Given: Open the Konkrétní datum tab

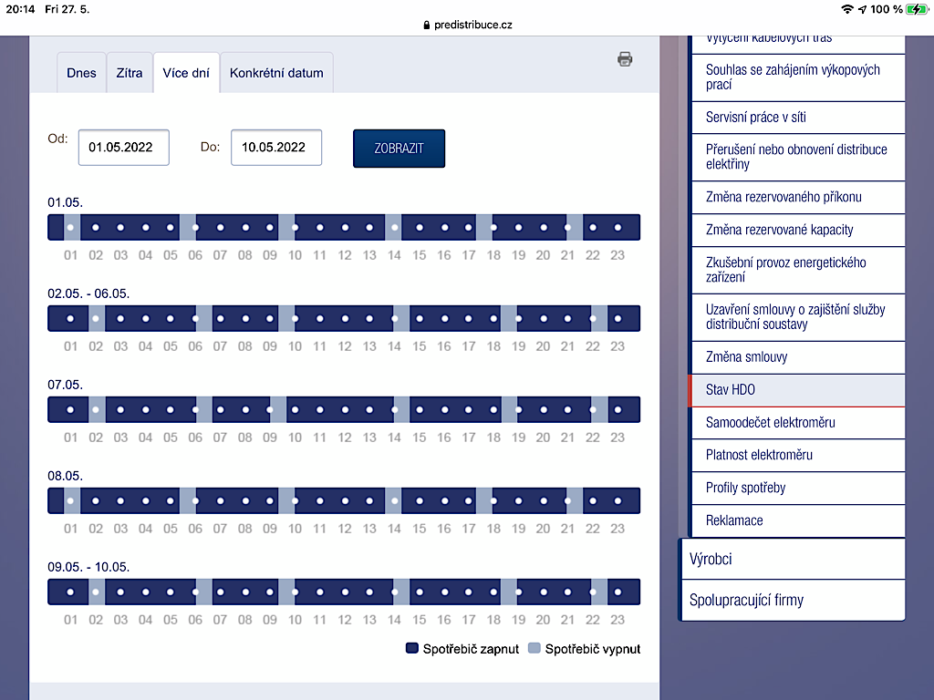Looking at the screenshot, I should tap(276, 73).
